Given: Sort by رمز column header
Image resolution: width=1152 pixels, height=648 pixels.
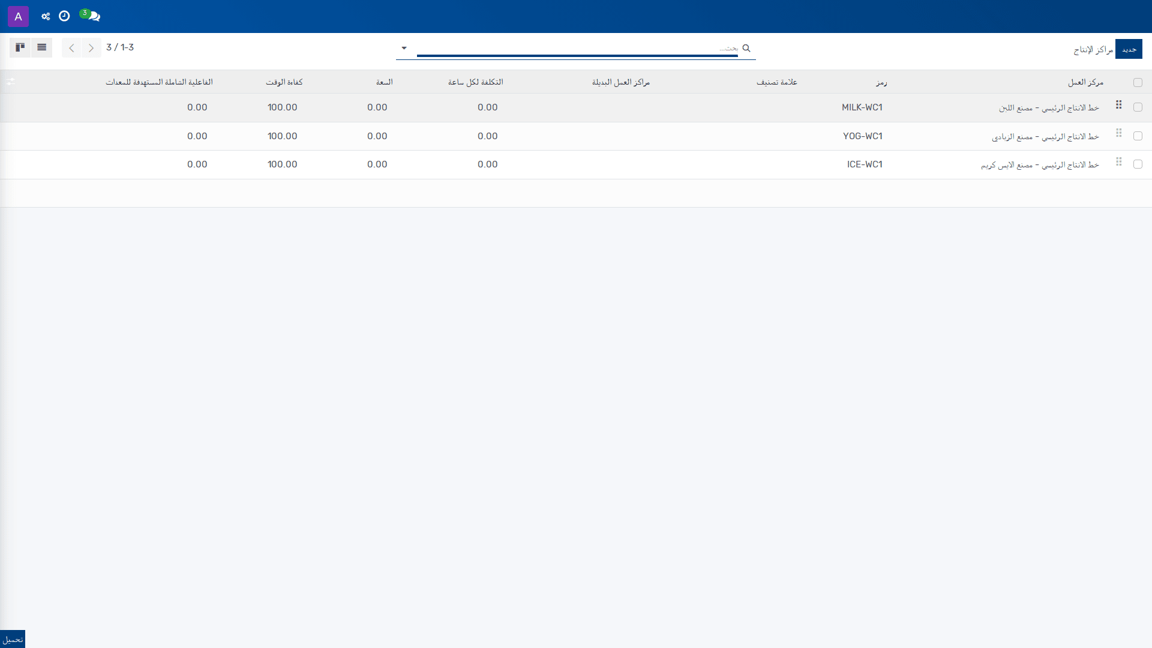Looking at the screenshot, I should pos(881,82).
